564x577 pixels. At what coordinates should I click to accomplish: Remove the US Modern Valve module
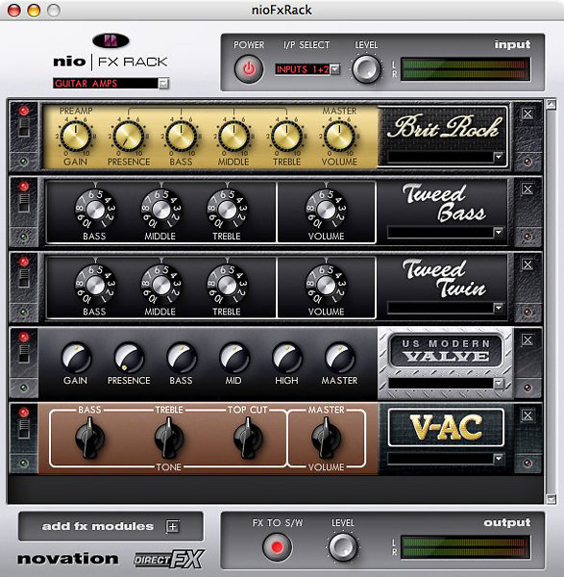coord(527,340)
